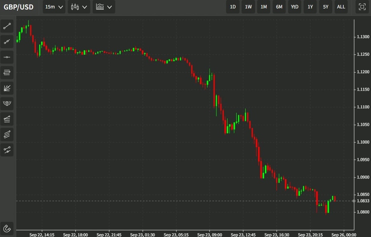Viewport: 371px width, 237px height.
Task: Select the parallel horizontal lines tool
Action: 7,73
